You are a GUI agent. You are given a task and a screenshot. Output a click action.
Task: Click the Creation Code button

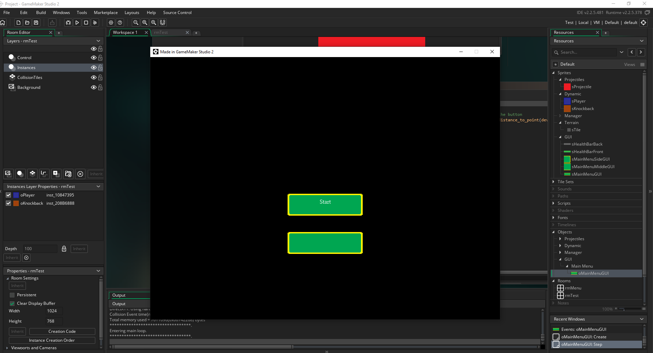(x=62, y=331)
